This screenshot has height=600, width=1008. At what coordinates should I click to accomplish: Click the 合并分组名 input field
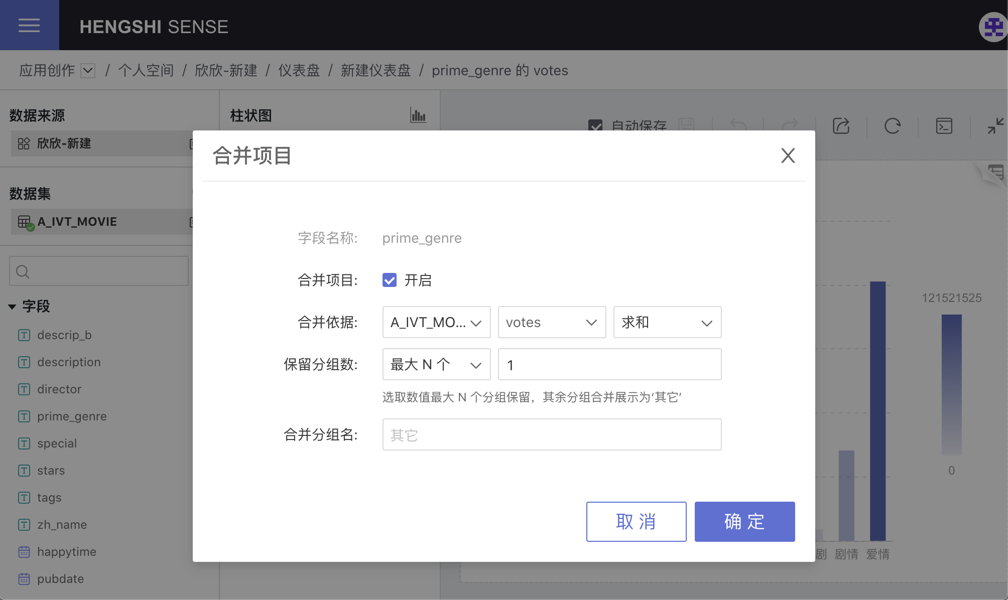point(552,434)
